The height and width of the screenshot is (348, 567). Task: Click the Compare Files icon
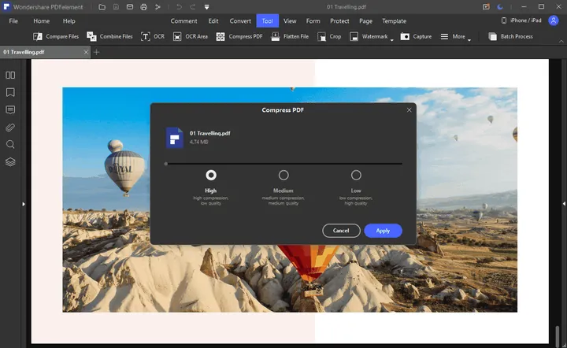click(x=38, y=36)
